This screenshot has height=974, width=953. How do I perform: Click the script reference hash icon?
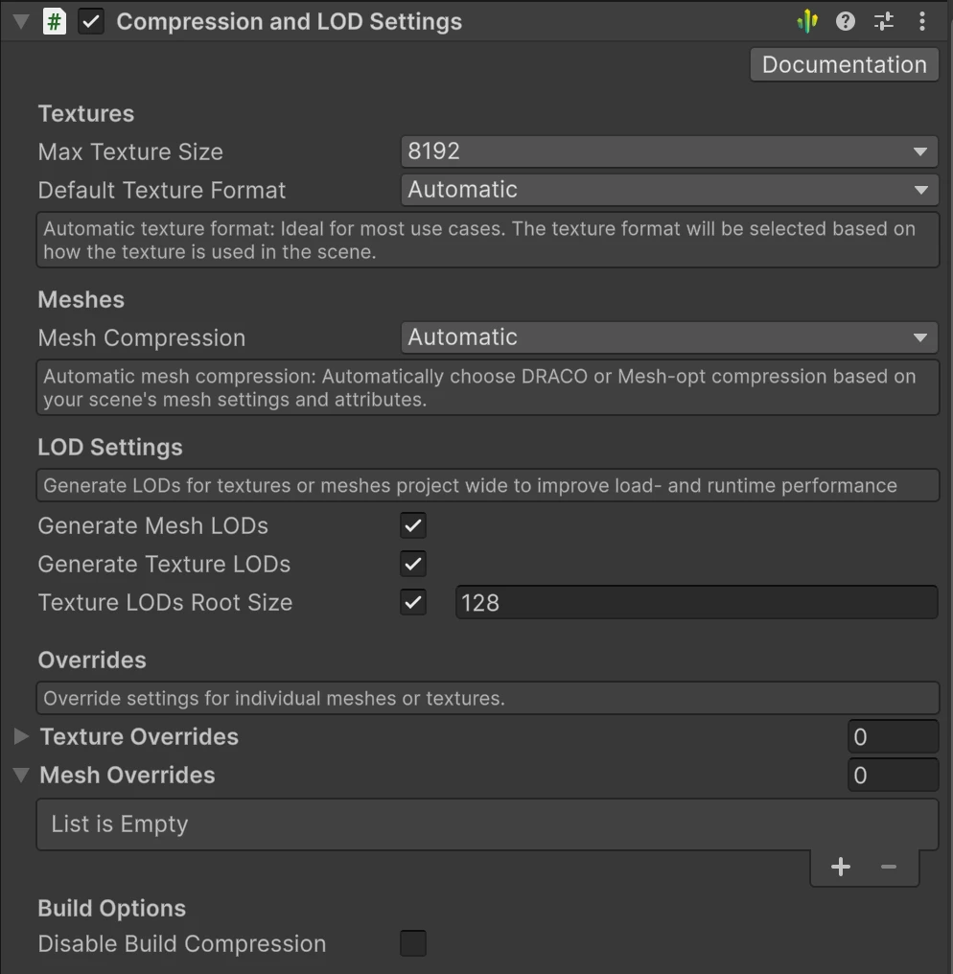click(x=55, y=20)
